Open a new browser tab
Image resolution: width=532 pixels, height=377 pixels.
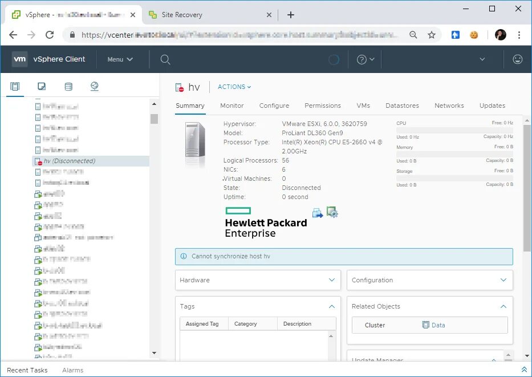click(291, 15)
